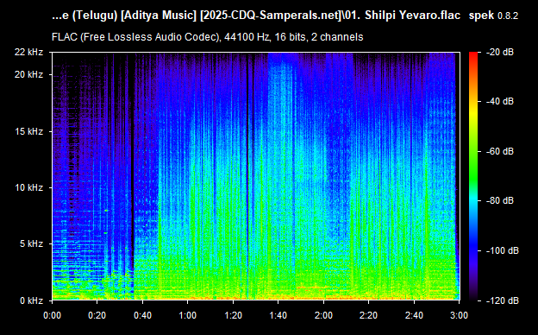The image size is (538, 335).
Task: Click the 10 kHz frequency axis label
Action: 28,187
